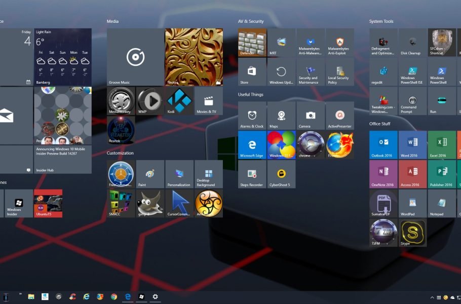The height and width of the screenshot is (304, 461).
Task: Launch the Skype tile
Action: click(x=412, y=233)
